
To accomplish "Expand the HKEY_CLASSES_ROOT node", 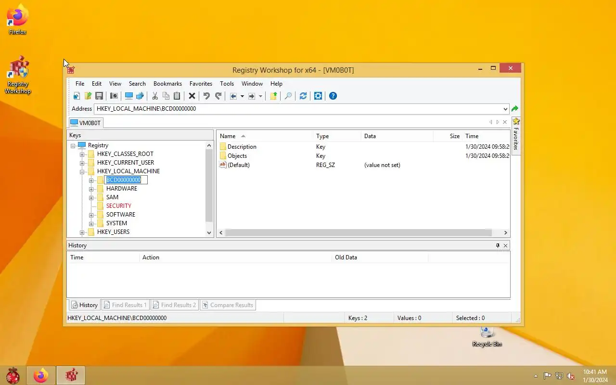I will [x=82, y=154].
